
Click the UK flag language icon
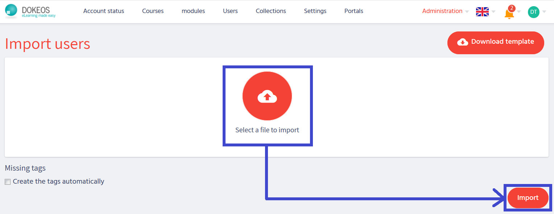pyautogui.click(x=482, y=12)
